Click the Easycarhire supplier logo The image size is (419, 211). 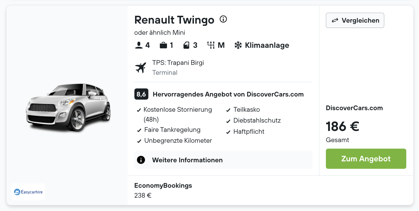click(28, 192)
